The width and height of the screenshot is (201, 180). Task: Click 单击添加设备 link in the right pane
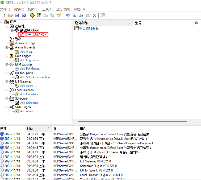point(89,28)
